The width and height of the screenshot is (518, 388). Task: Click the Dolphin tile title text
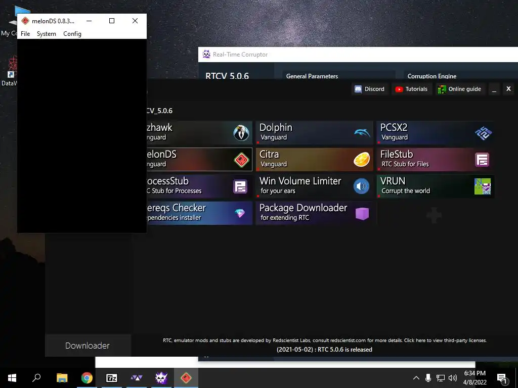[276, 127]
